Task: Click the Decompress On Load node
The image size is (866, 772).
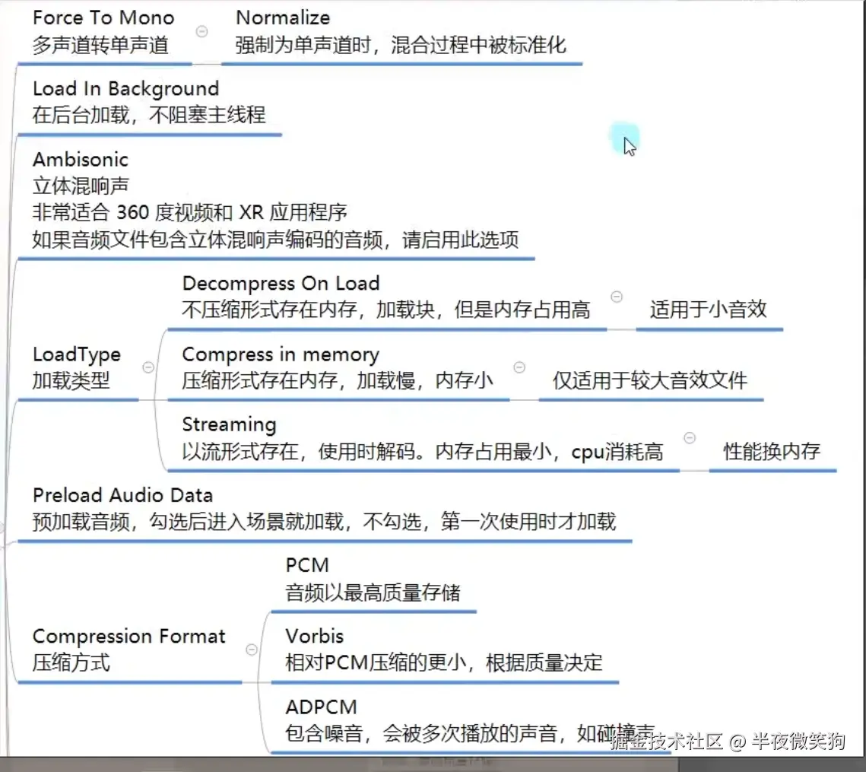Action: click(385, 297)
